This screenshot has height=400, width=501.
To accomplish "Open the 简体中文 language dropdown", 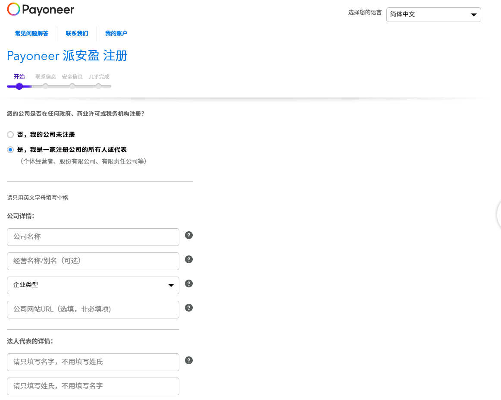I will point(434,15).
